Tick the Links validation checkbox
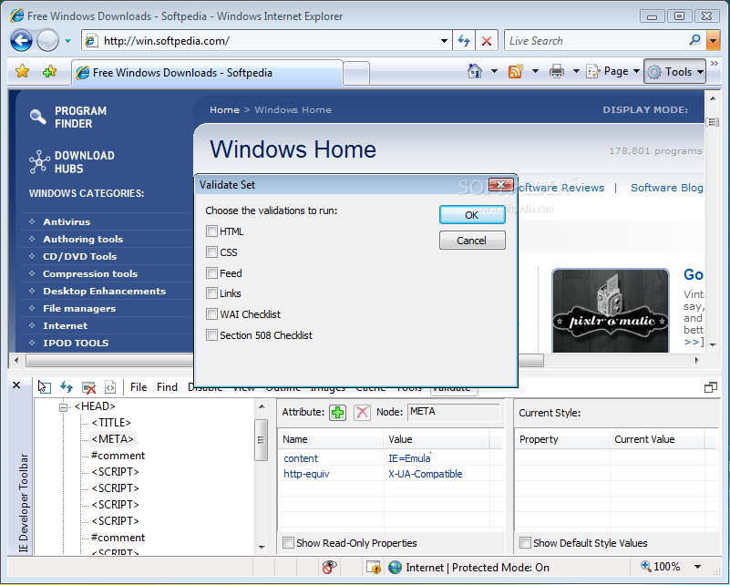 (211, 293)
